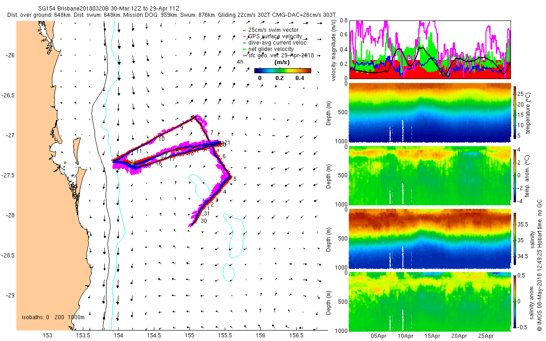
Task: Click longitude tick label 156.5
Action: point(296,336)
